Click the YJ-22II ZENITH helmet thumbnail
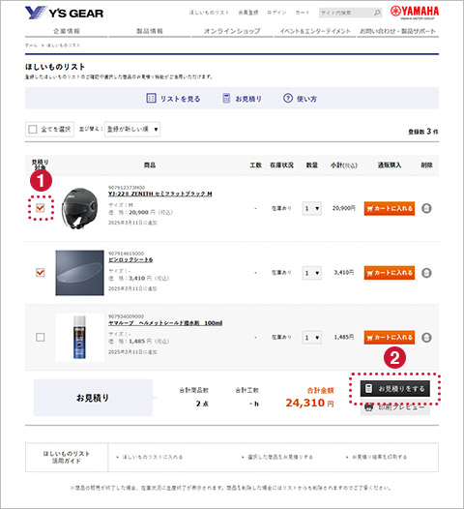Viewport: 464px width, 509px height. click(x=80, y=208)
